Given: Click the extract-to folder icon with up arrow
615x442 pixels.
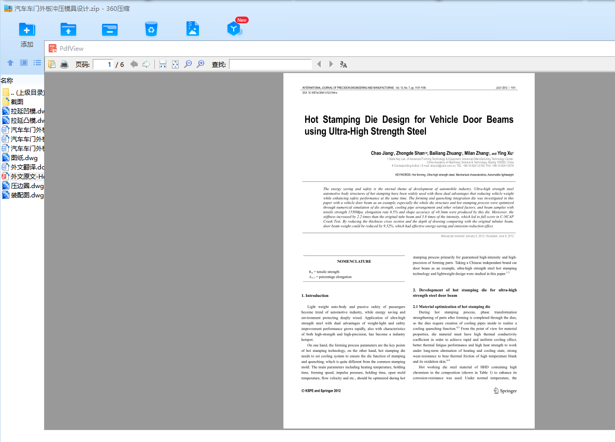Looking at the screenshot, I should tap(68, 30).
